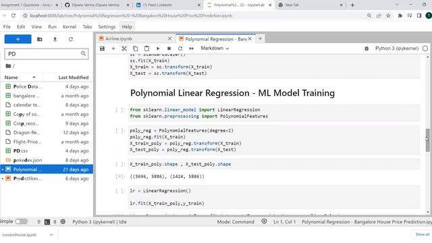Open the Run menu
This screenshot has width=432, height=243.
click(x=52, y=27)
